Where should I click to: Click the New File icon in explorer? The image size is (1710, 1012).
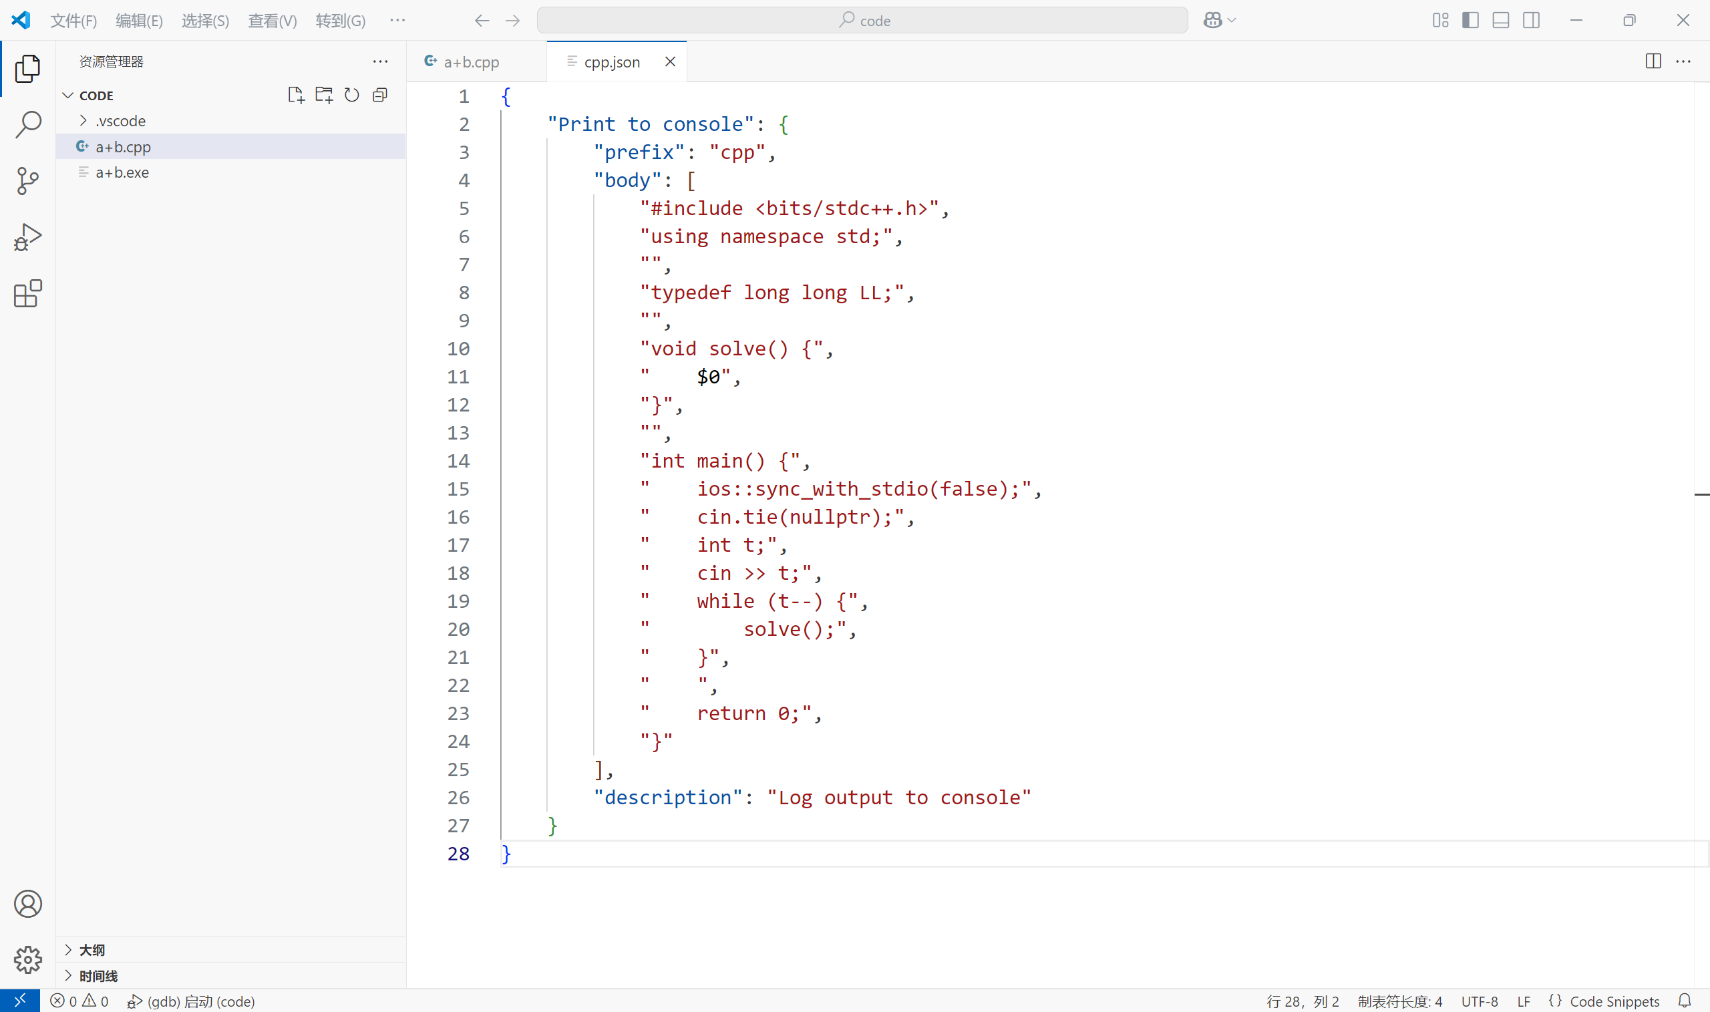(295, 95)
